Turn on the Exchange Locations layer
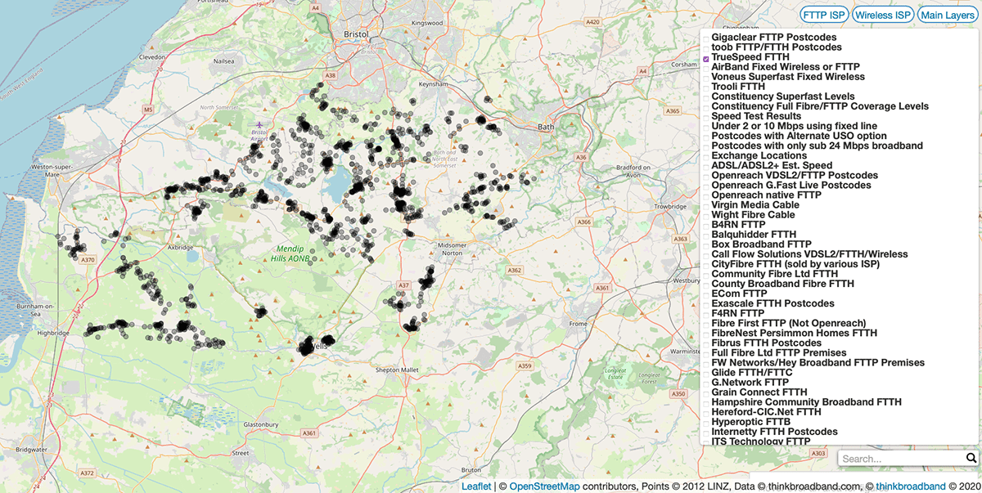This screenshot has height=493, width=982. 706,156
